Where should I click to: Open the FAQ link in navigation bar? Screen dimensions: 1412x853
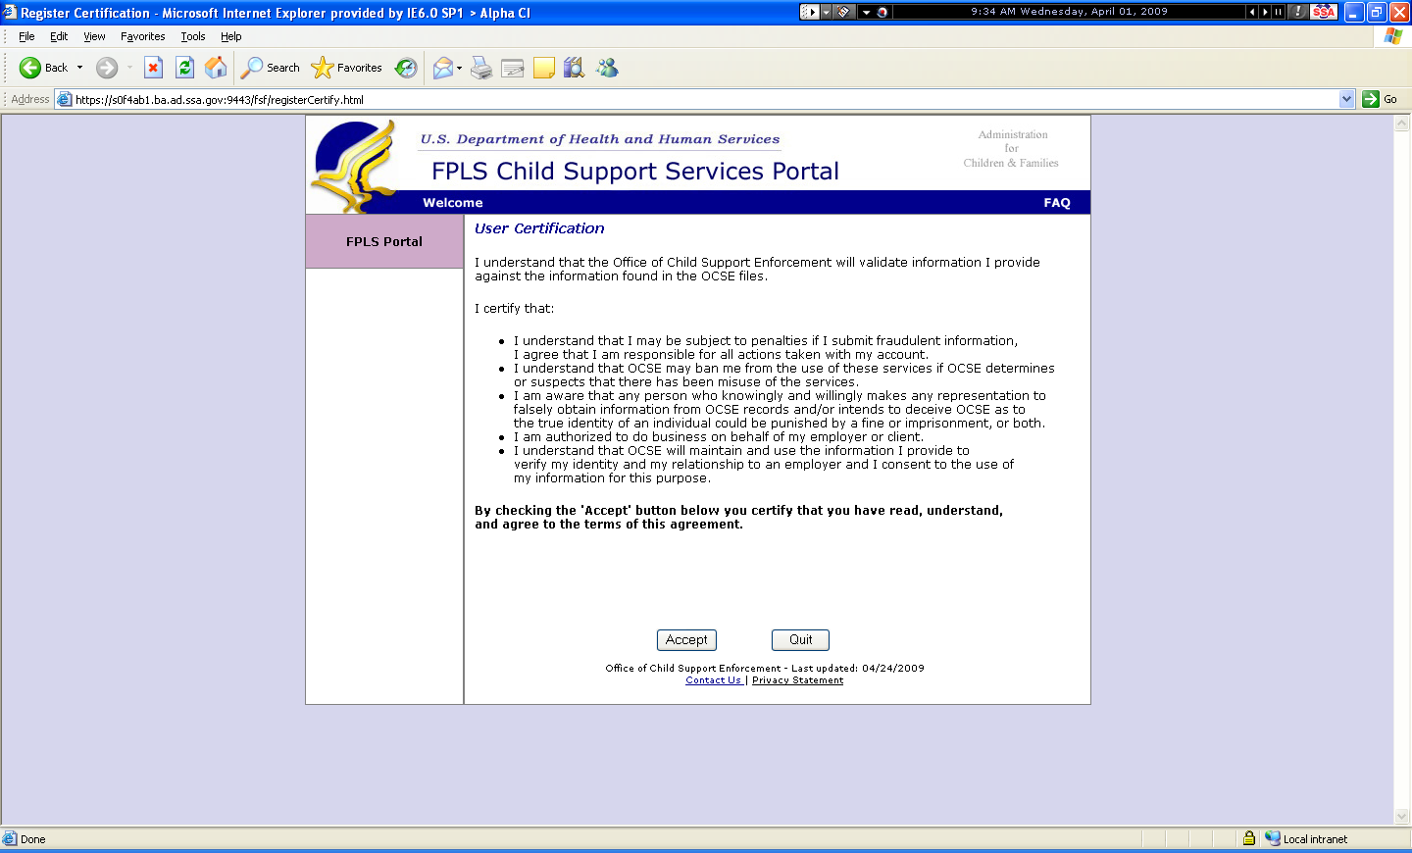1057,203
